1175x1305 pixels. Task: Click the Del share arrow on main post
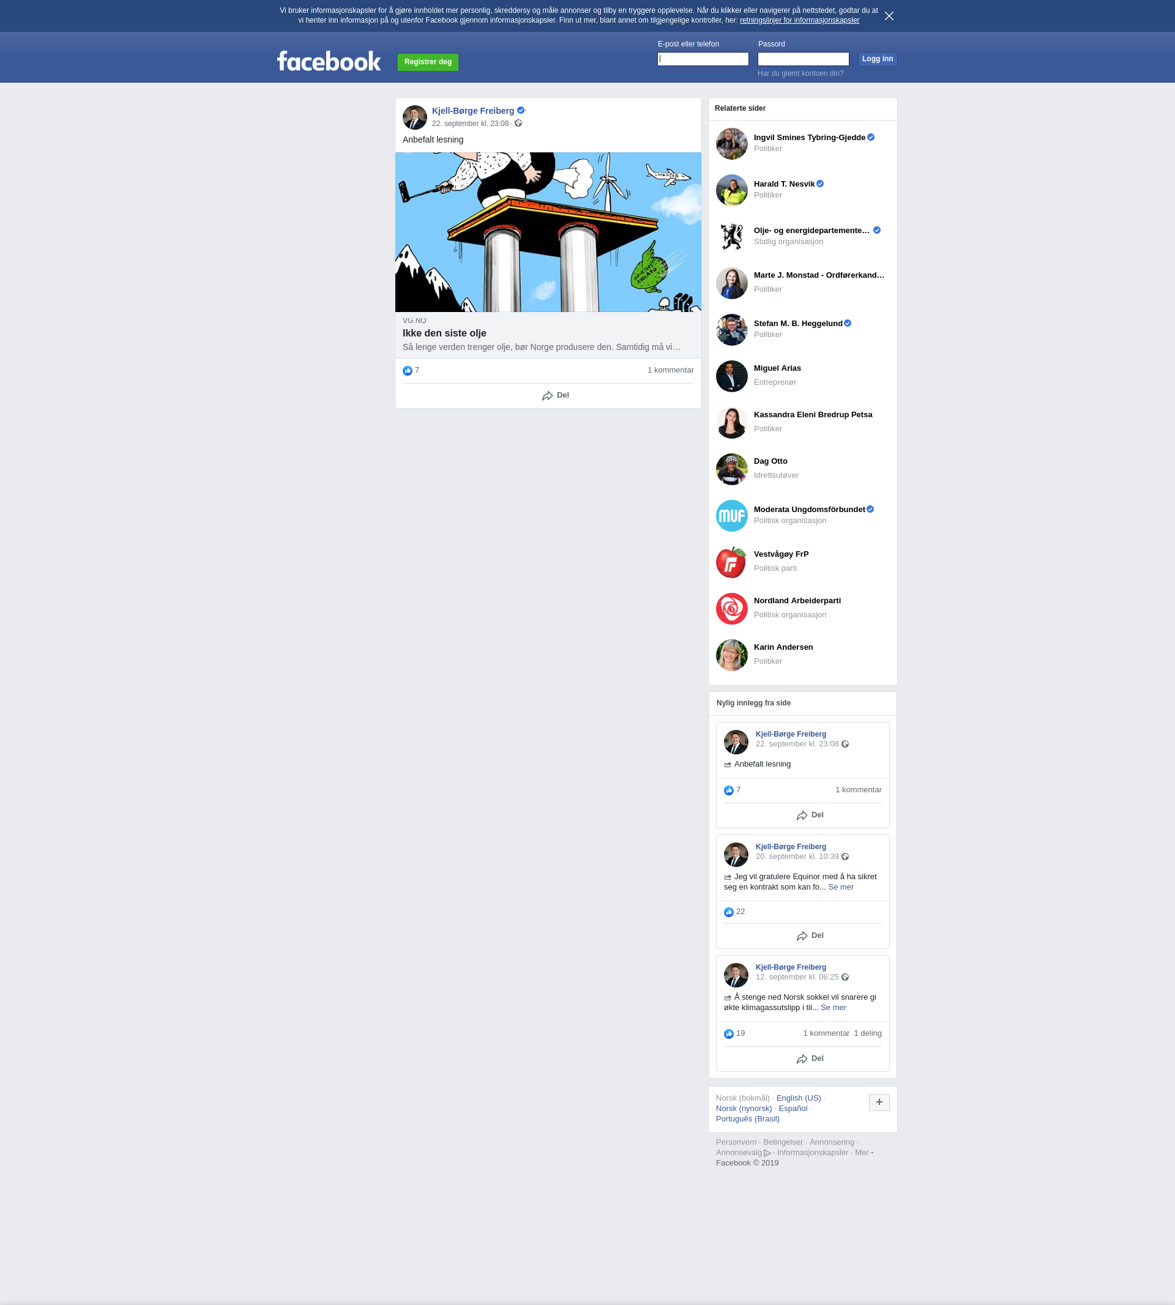(548, 396)
